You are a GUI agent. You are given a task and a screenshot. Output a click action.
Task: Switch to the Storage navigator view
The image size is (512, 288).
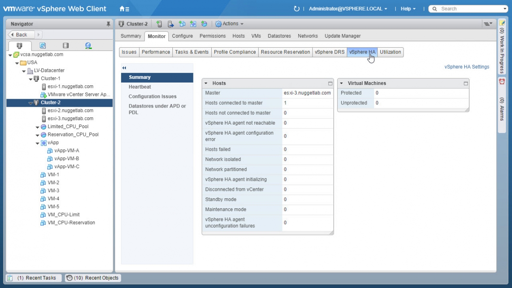(x=66, y=46)
